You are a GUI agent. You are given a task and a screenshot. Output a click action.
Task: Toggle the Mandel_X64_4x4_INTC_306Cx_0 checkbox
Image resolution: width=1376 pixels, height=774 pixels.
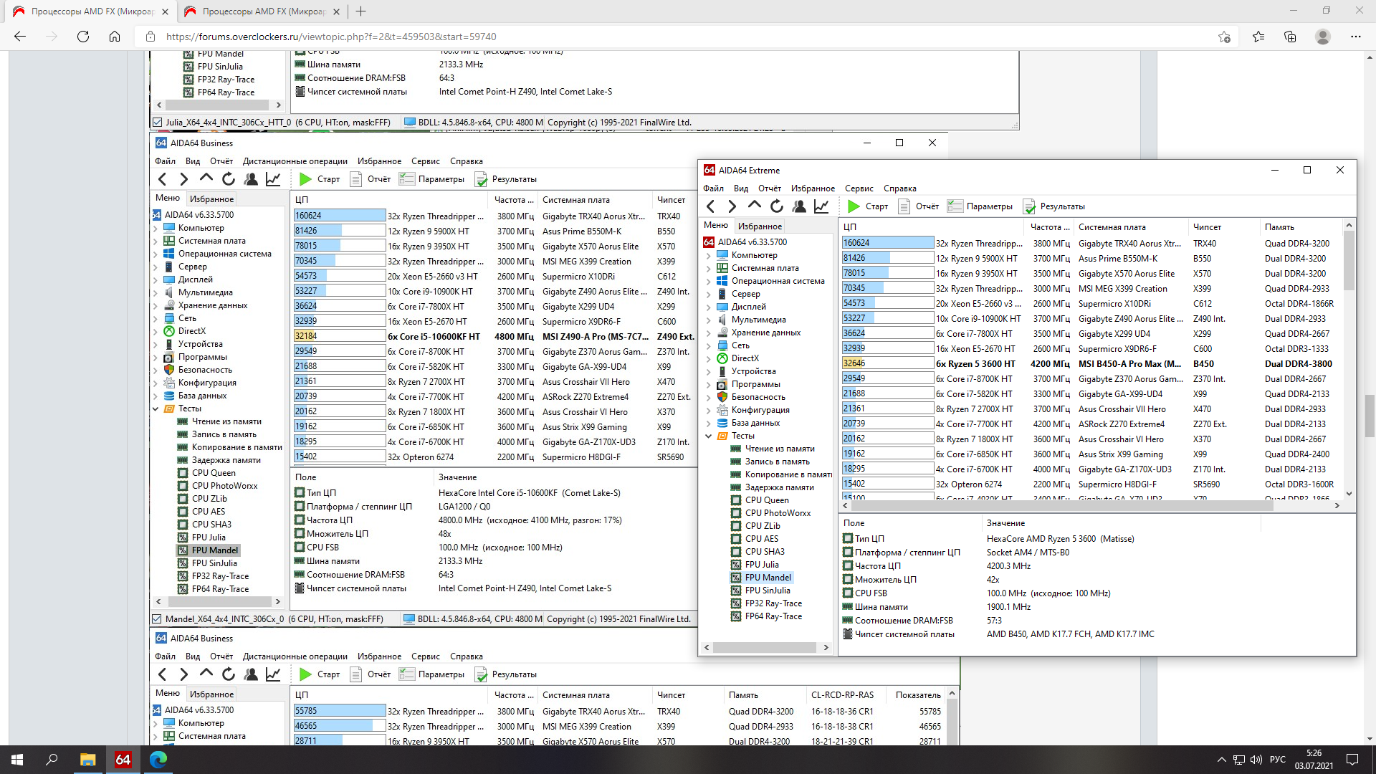tap(157, 619)
